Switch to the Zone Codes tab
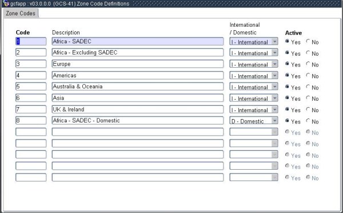Viewport: 343px width, 213px height. pyautogui.click(x=21, y=13)
